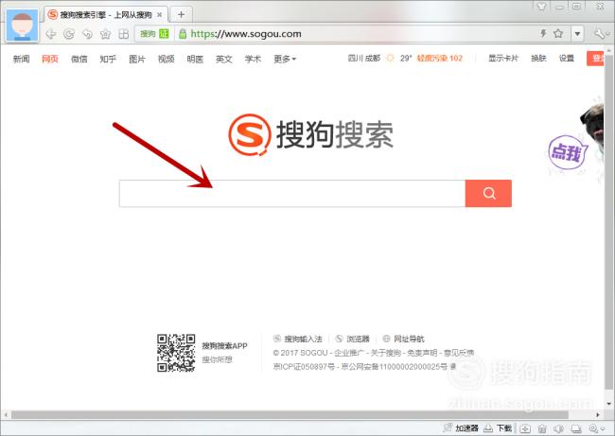Open the 免责声明 footer link

(422, 353)
